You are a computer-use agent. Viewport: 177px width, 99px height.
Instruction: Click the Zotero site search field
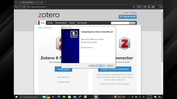tap(120, 23)
